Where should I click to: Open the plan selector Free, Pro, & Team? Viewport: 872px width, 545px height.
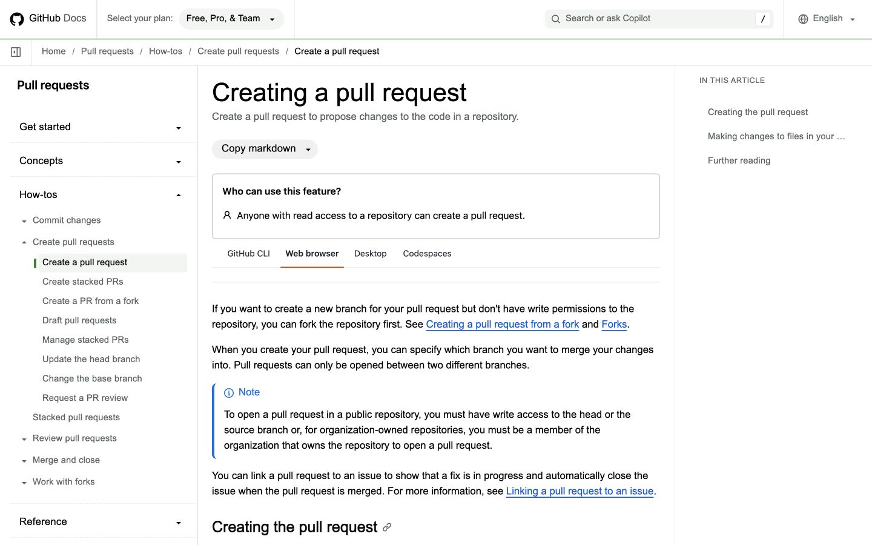coord(231,19)
